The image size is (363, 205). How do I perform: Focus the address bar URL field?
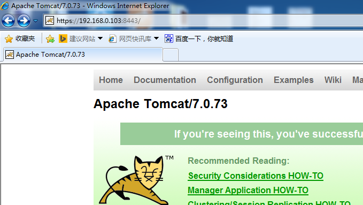click(204, 21)
